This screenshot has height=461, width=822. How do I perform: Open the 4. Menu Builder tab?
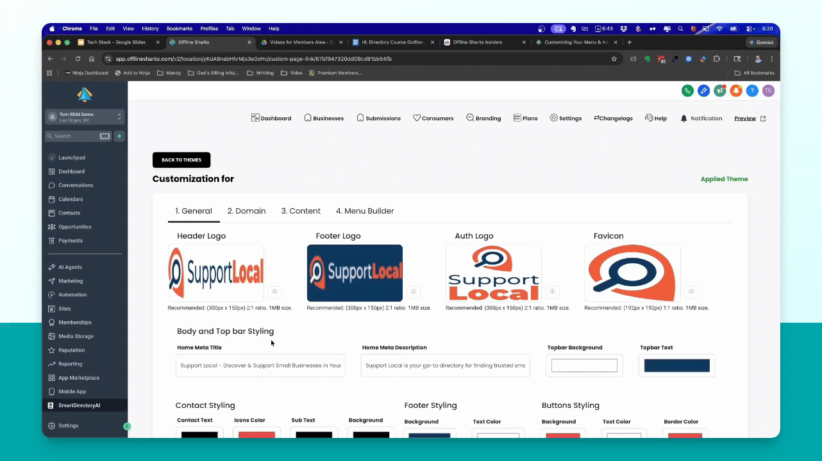click(365, 211)
